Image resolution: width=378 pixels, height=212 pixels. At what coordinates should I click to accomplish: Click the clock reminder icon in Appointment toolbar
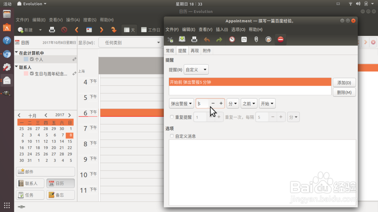232,40
